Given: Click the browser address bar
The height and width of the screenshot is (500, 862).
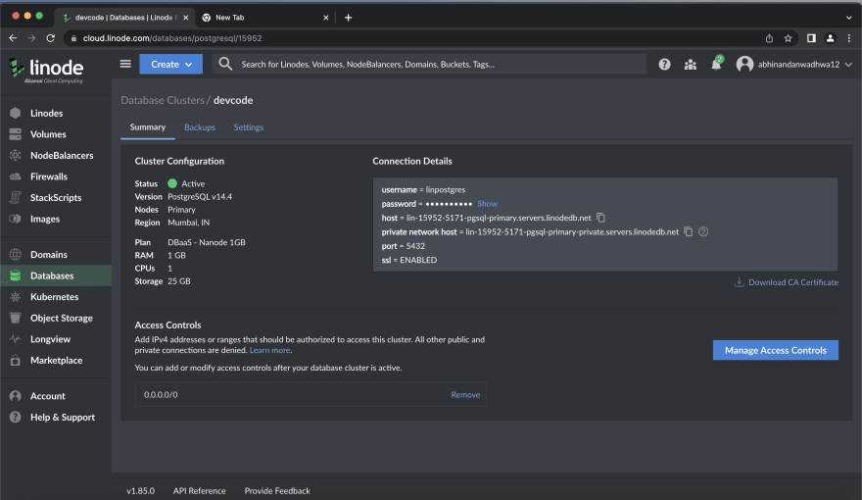Looking at the screenshot, I should point(412,38).
